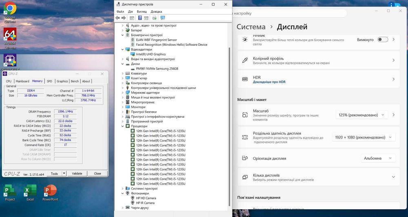
Task: Select Пристрої безпеки tree item
Action: pyautogui.click(x=144, y=112)
